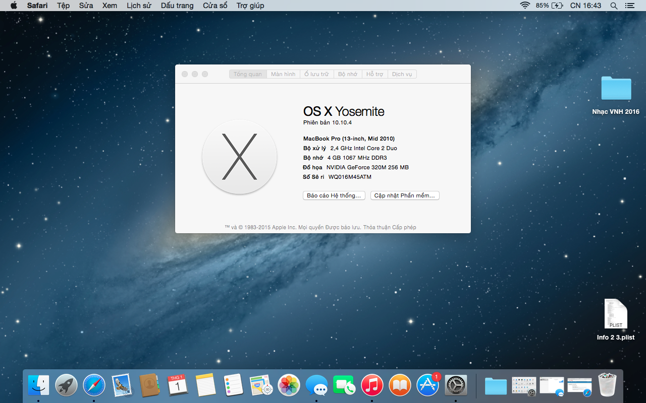Switch to the Tổng quan tab
The width and height of the screenshot is (646, 403).
coord(248,74)
